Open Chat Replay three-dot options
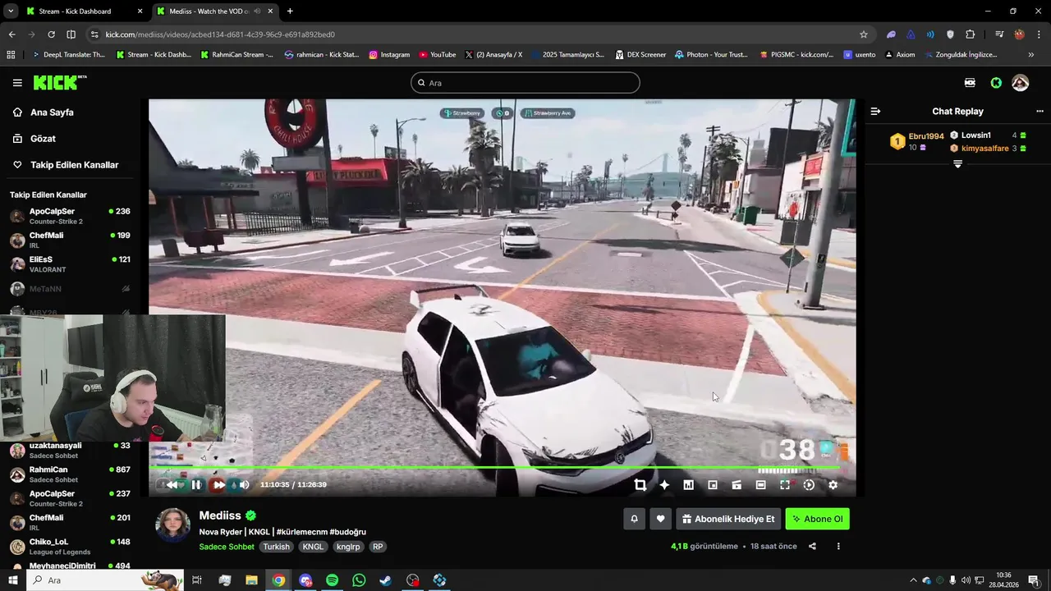The width and height of the screenshot is (1051, 591). 1040,112
